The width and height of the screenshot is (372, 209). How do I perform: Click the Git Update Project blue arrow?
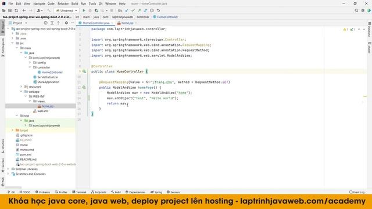point(127,10)
